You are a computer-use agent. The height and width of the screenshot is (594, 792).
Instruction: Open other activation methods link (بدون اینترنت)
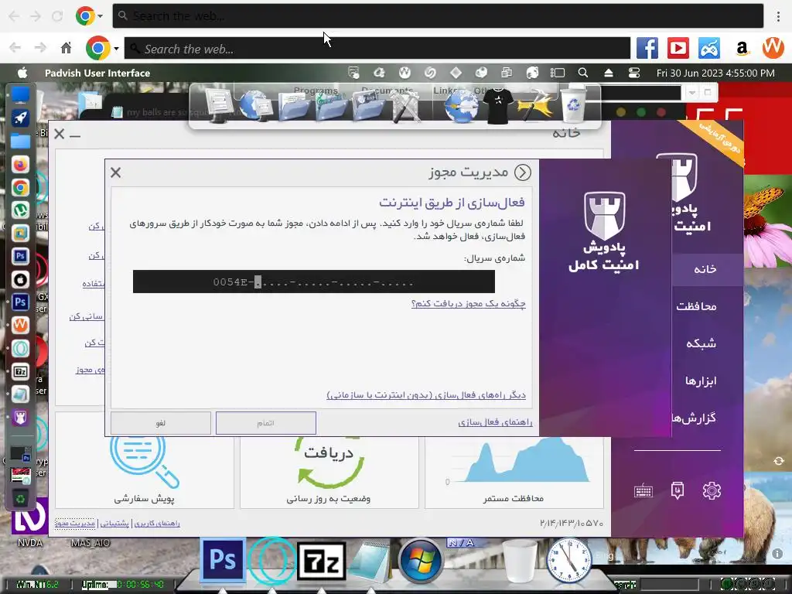[426, 395]
